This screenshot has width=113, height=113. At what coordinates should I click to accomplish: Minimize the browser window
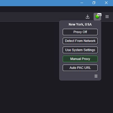[x=82, y=3]
